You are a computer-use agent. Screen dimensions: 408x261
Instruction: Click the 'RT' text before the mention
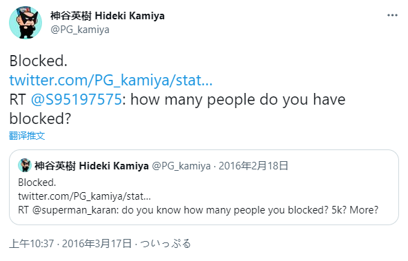[17, 100]
